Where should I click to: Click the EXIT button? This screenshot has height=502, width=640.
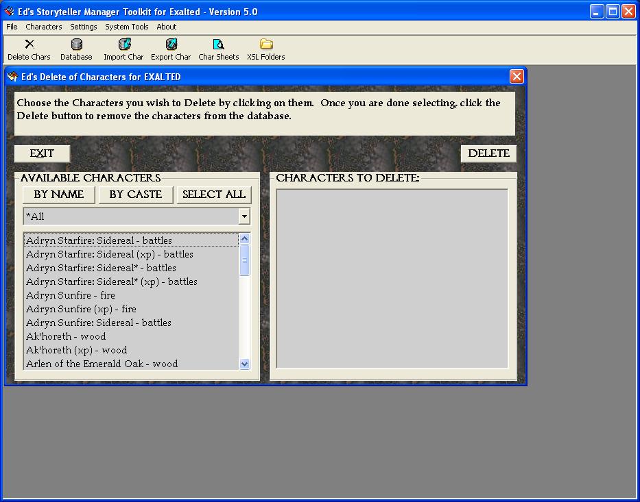click(42, 153)
